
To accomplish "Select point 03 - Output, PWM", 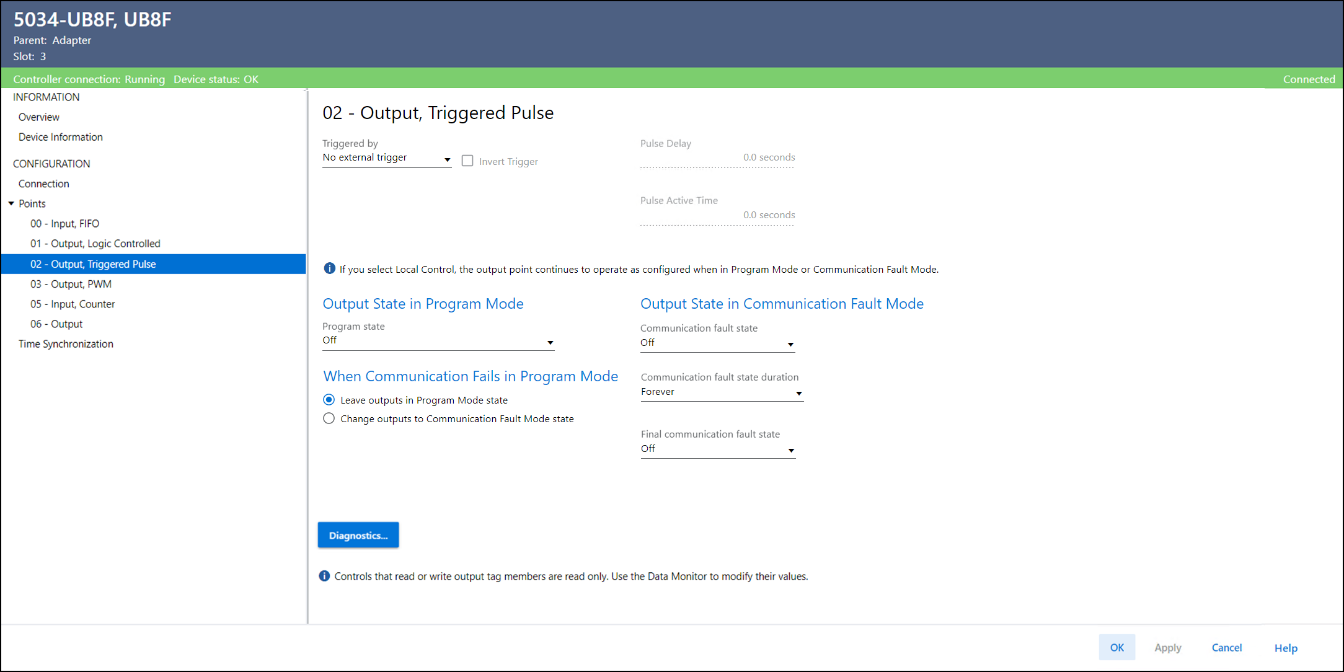I will click(71, 284).
